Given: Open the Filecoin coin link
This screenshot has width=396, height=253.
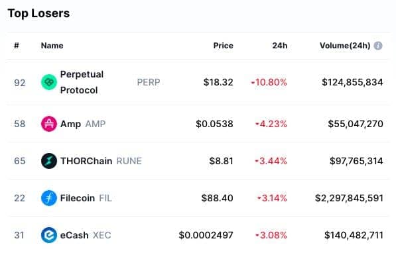Looking at the screenshot, I should coord(78,198).
